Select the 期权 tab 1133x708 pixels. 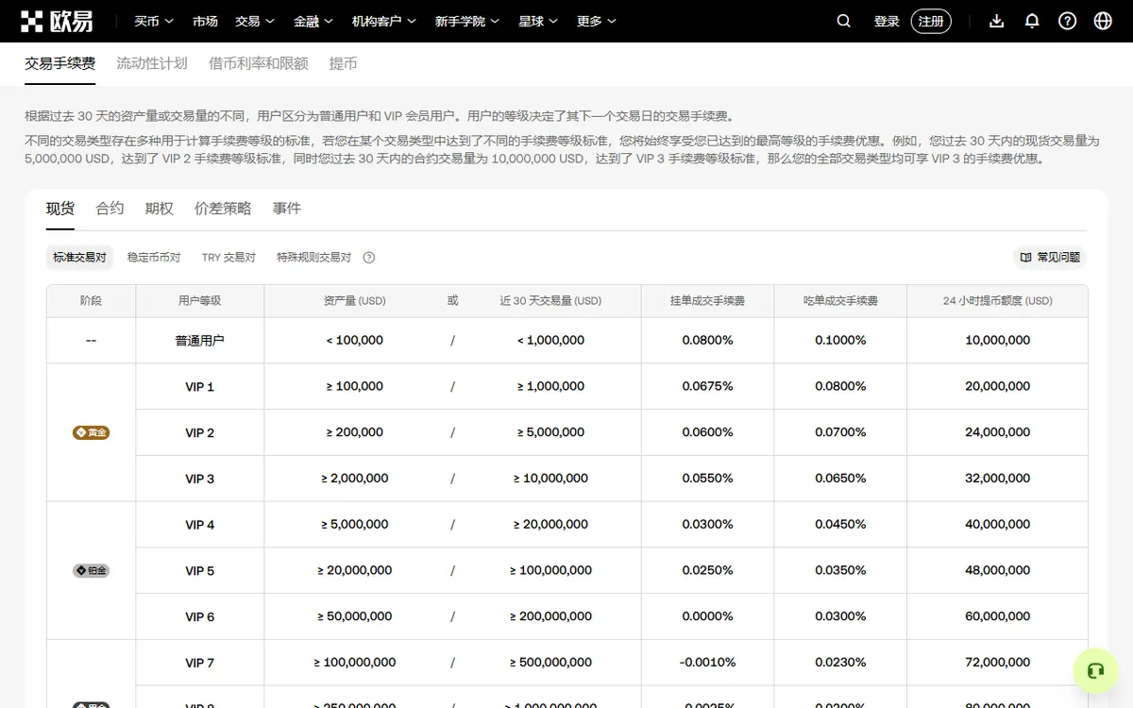coord(160,209)
